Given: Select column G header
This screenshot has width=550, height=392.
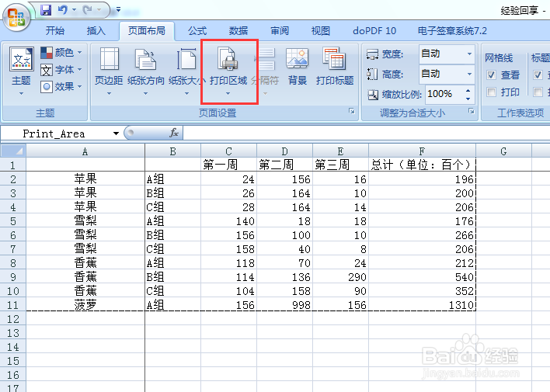Looking at the screenshot, I should [x=503, y=151].
